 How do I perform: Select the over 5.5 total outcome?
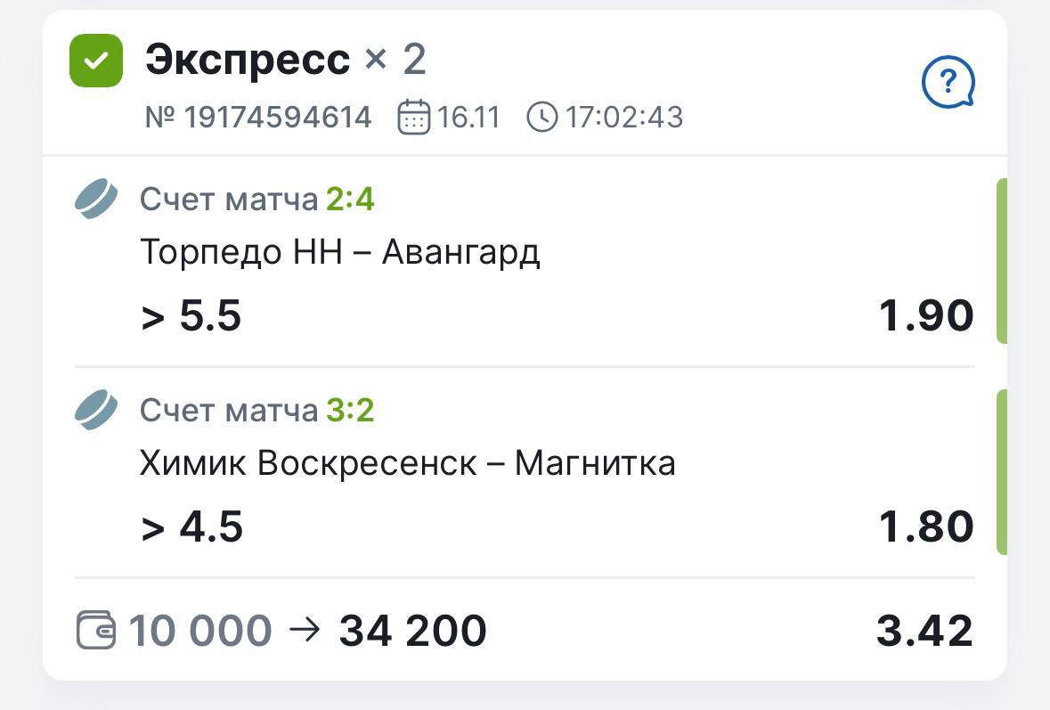pos(191,316)
